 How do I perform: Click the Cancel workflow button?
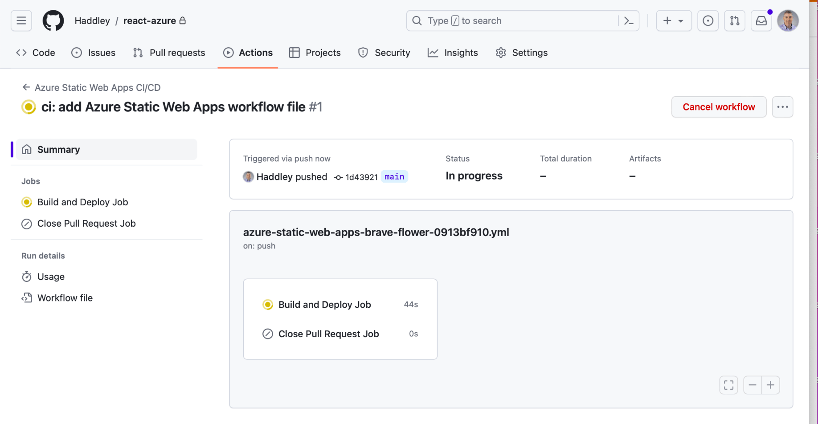pyautogui.click(x=719, y=107)
